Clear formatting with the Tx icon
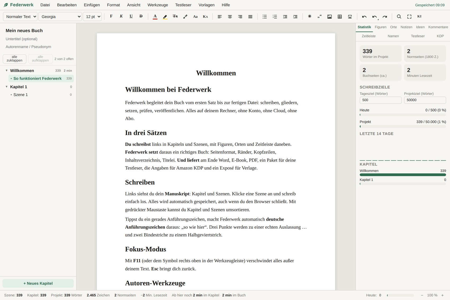 175,16
